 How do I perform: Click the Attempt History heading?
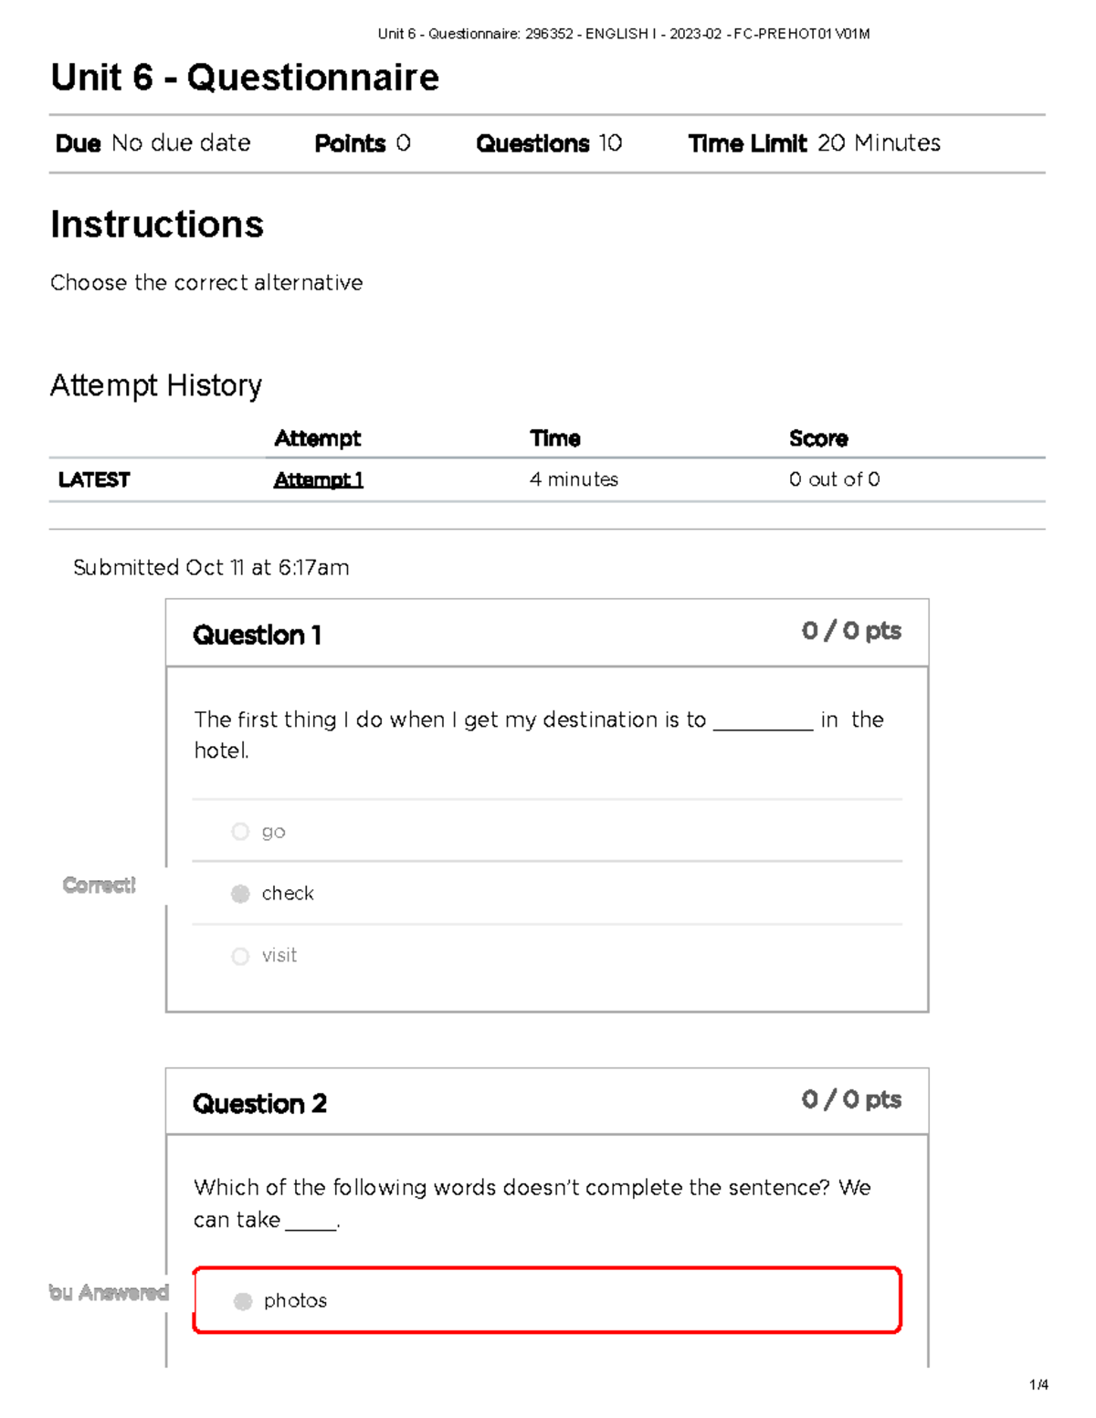tap(156, 386)
